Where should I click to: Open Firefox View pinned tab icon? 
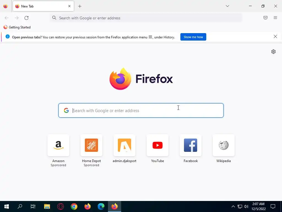[x=6, y=6]
